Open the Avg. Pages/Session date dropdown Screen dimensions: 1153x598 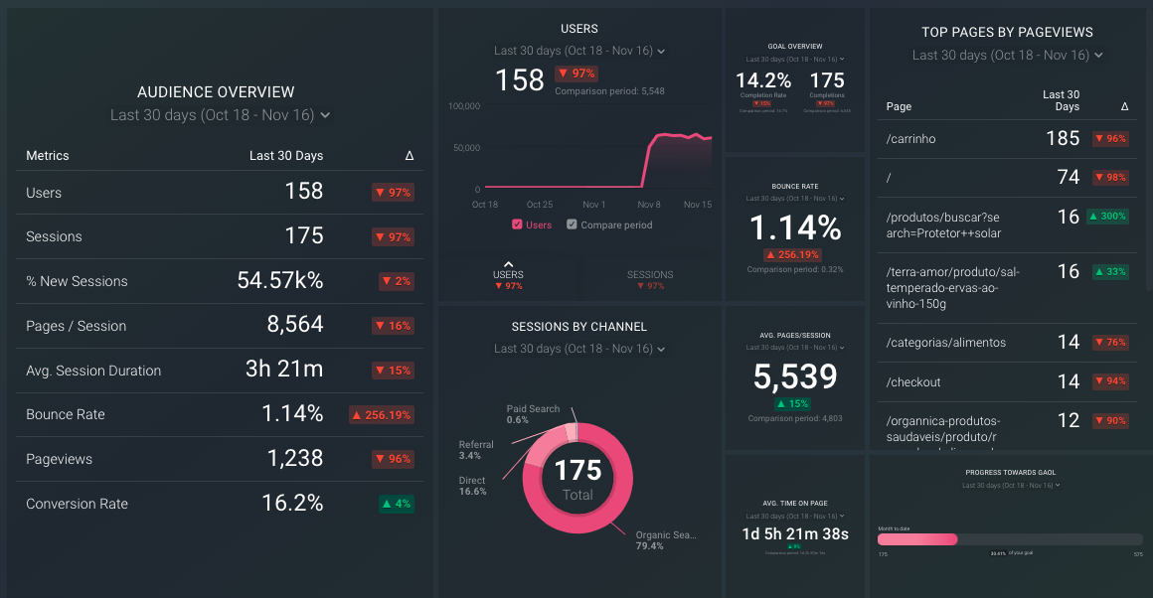(x=795, y=348)
